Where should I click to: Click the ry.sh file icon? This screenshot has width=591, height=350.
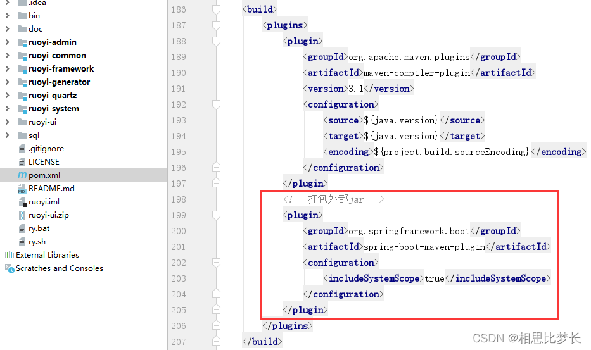(22, 242)
